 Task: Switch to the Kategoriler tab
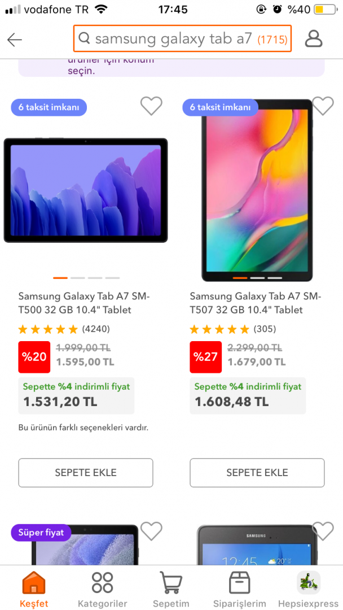[102, 589]
